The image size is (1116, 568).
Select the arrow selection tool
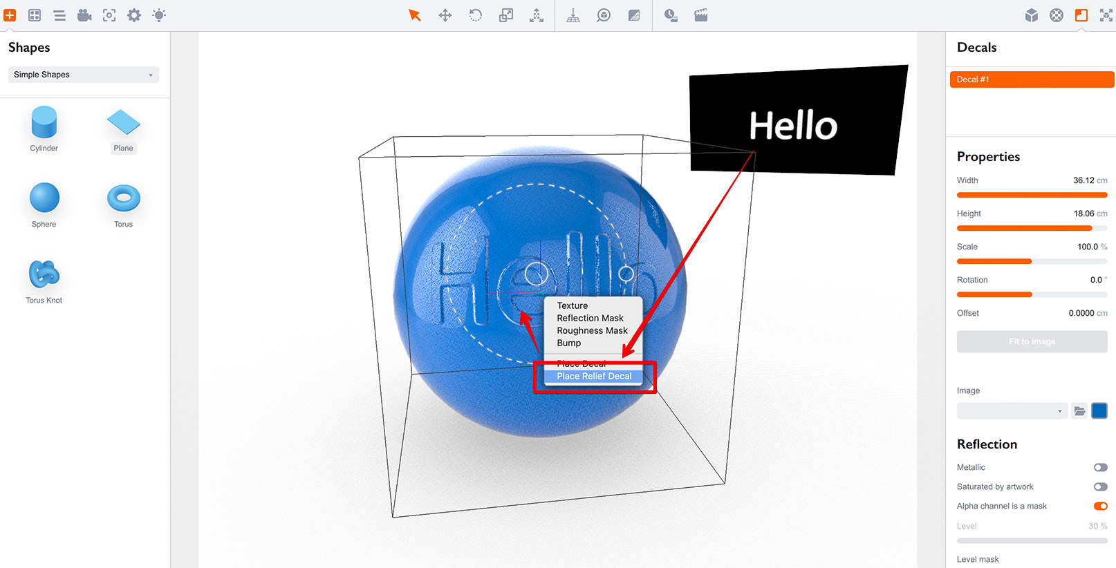click(x=414, y=15)
